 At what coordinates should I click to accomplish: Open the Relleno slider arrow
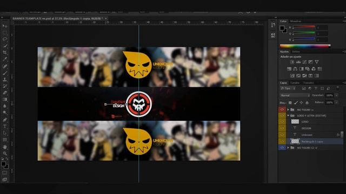coord(336,102)
